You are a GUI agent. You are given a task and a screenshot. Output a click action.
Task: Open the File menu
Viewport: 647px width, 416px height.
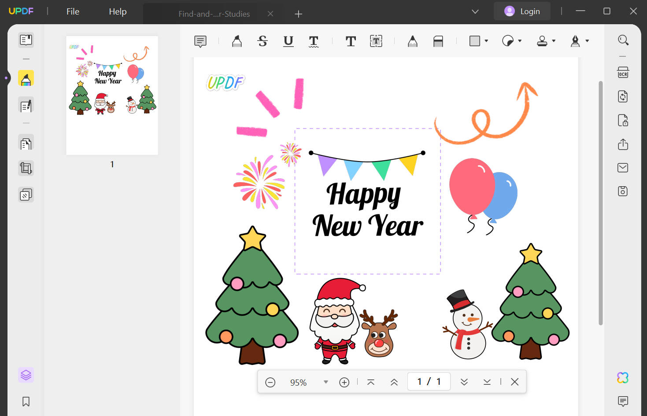point(73,11)
